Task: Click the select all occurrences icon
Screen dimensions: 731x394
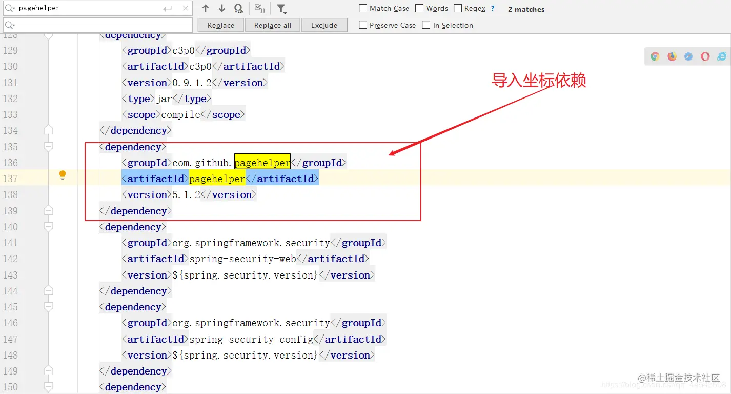Action: (x=260, y=8)
